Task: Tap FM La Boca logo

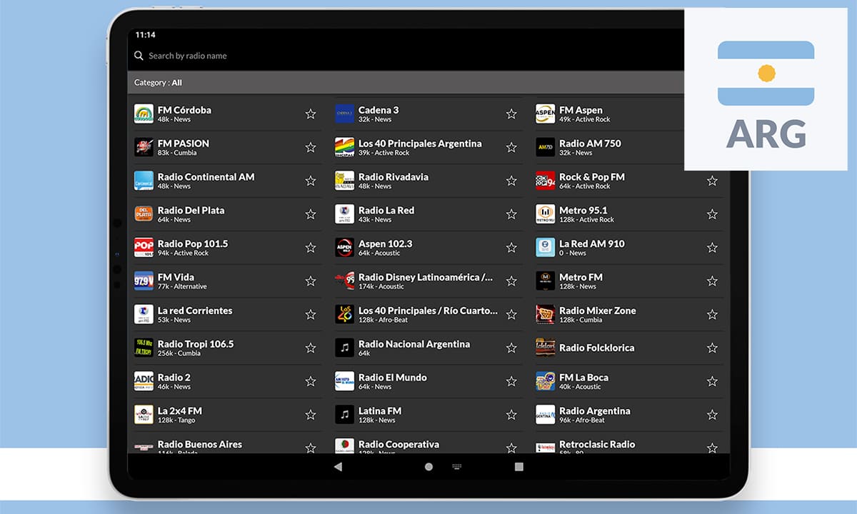Action: coord(545,381)
